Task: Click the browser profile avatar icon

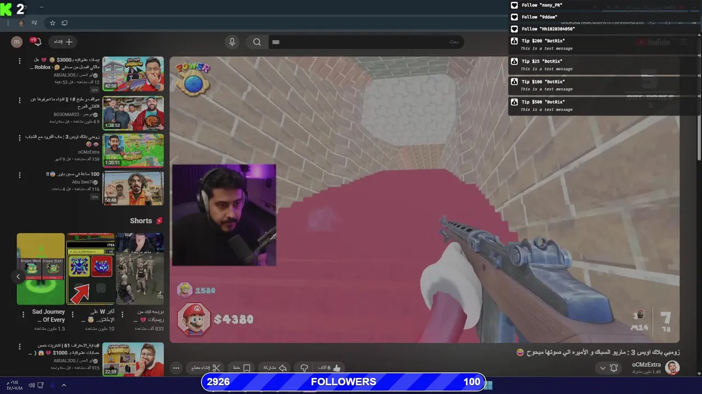Action: pyautogui.click(x=21, y=23)
